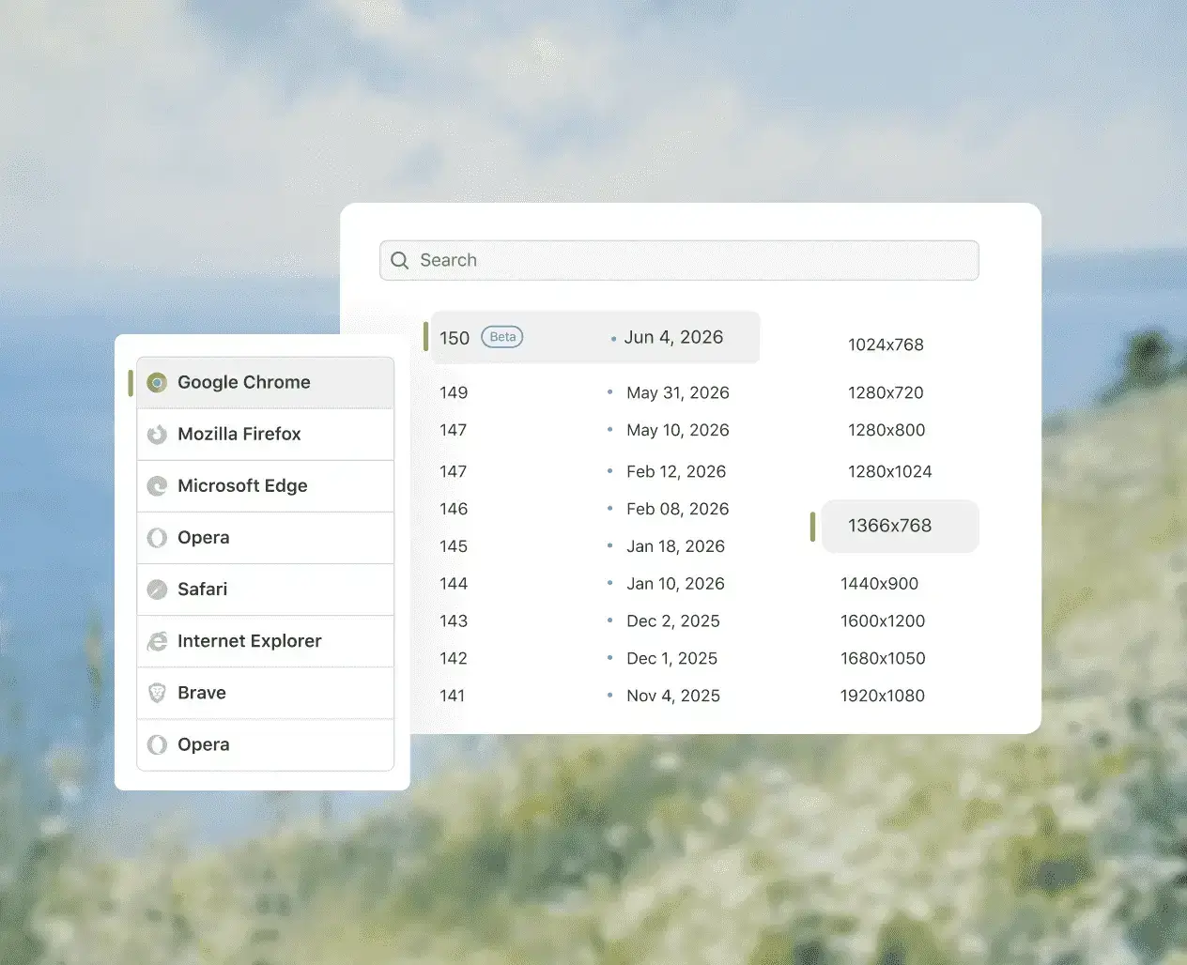Choose version 146 from Feb 08, 2026

(x=584, y=509)
